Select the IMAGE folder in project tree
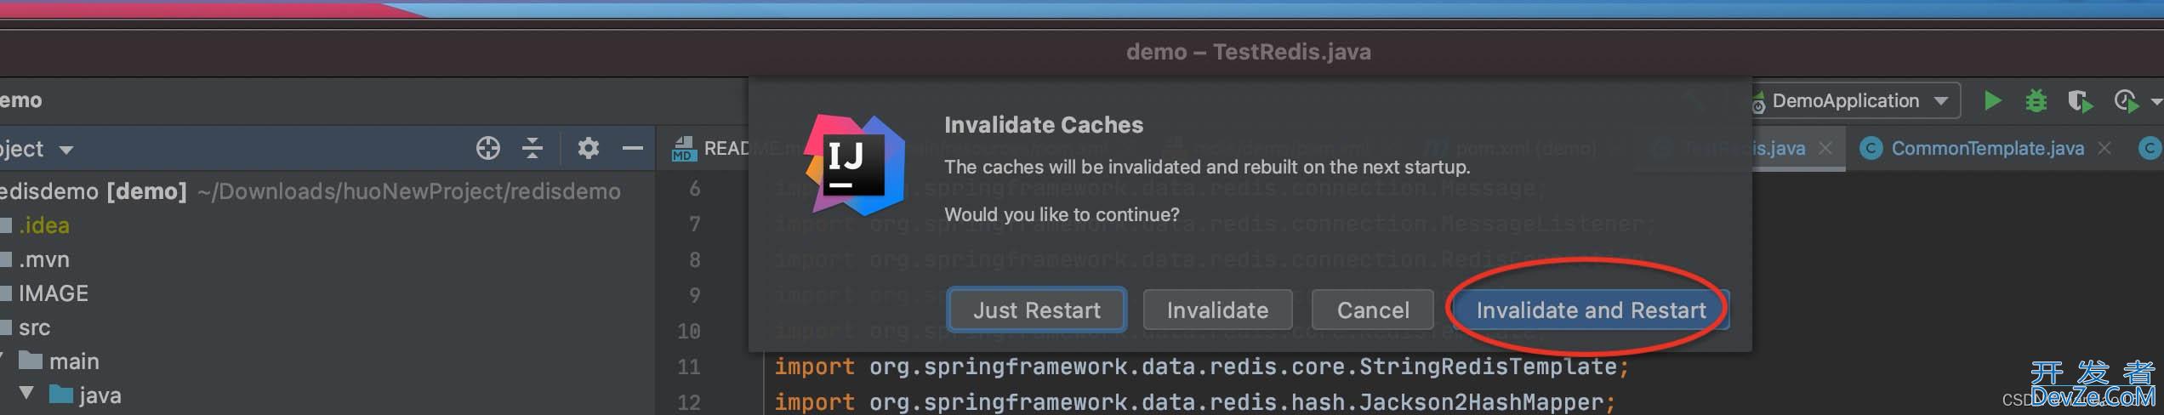This screenshot has width=2164, height=415. (53, 293)
